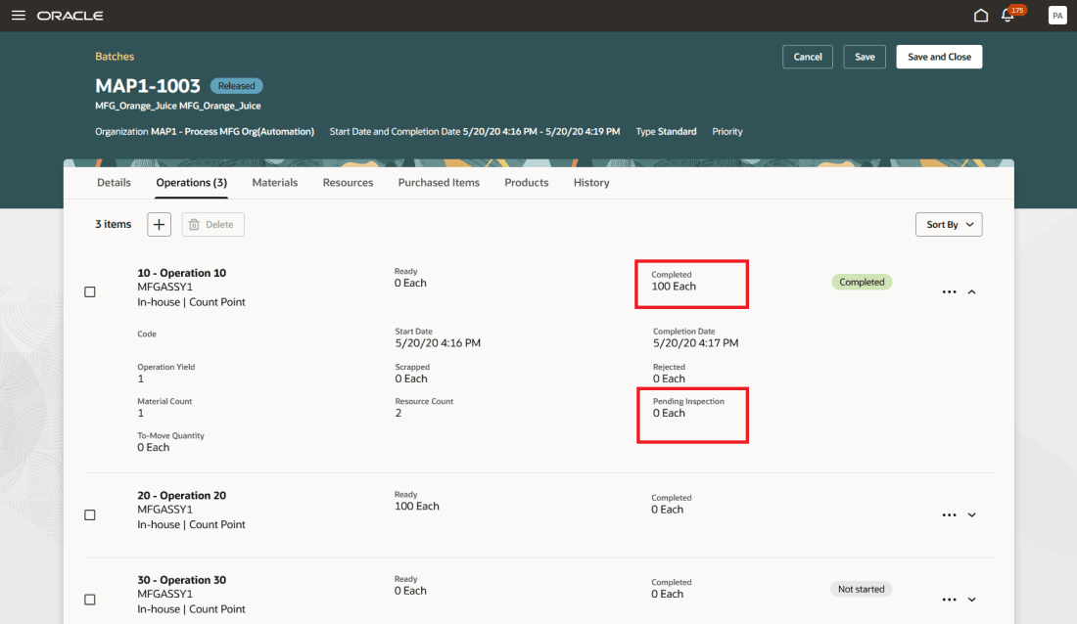Open the Sort By dropdown
The height and width of the screenshot is (624, 1077).
point(949,225)
